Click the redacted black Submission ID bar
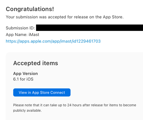 pyautogui.click(x=90, y=28)
